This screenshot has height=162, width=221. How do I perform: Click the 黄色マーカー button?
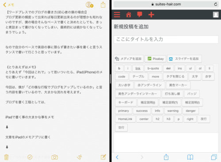(178, 85)
